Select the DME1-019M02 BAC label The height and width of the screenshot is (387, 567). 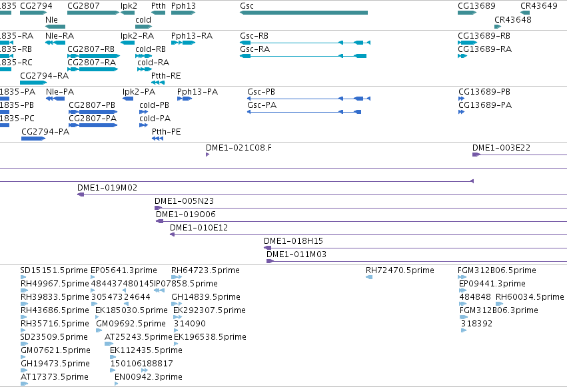[x=107, y=188]
